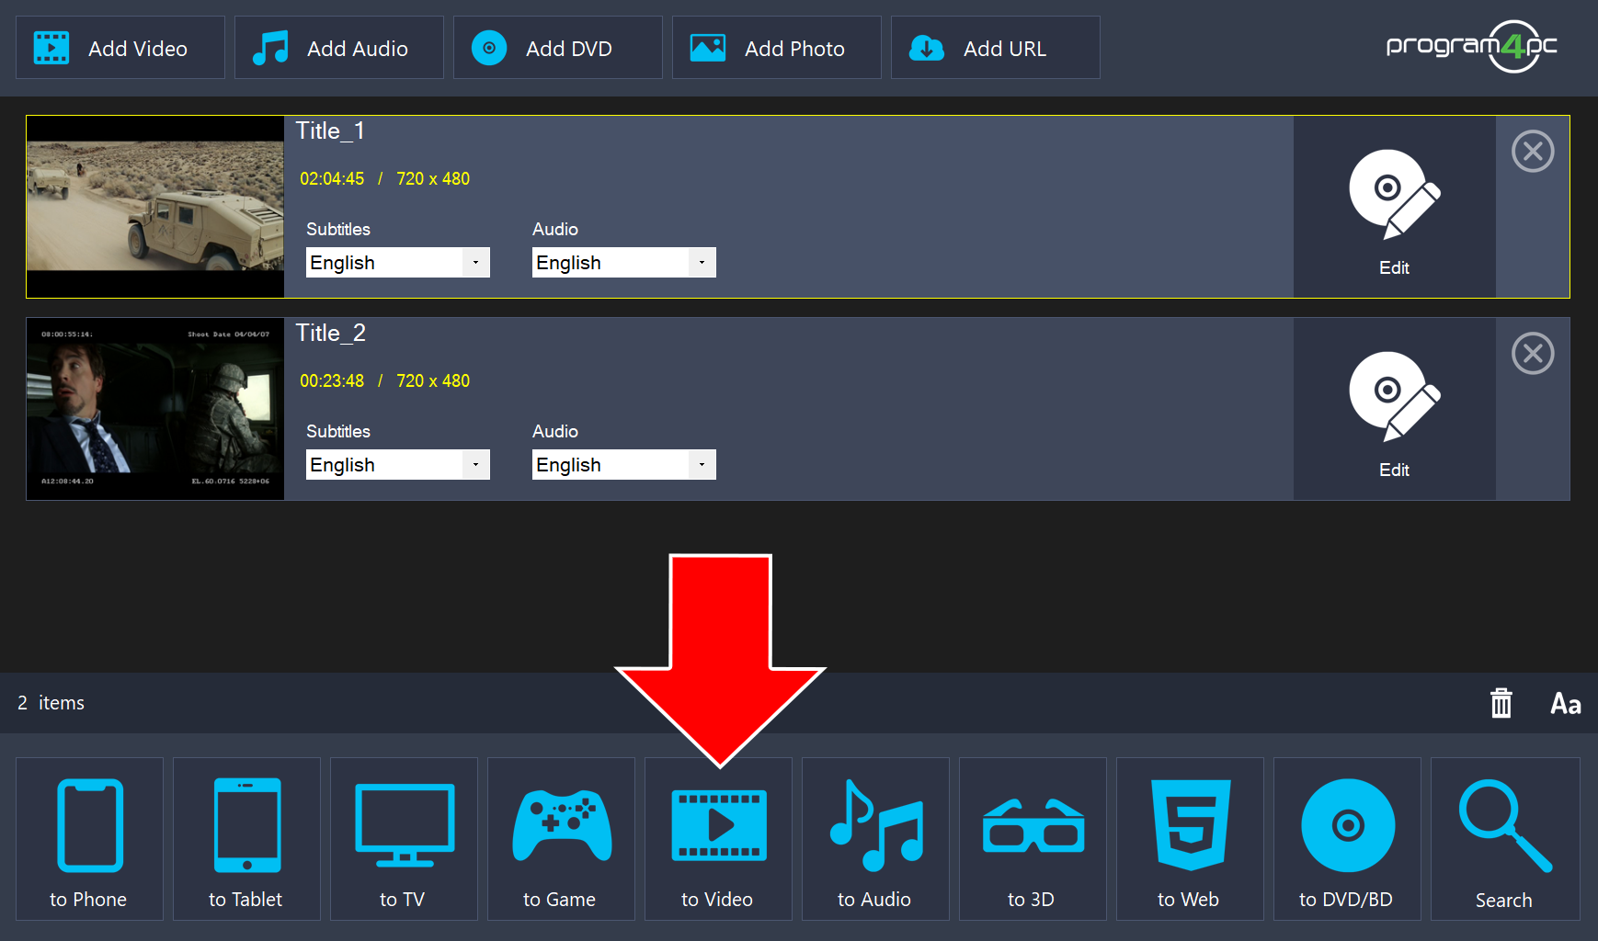Choose the to TV output
The width and height of the screenshot is (1598, 941).
[404, 839]
